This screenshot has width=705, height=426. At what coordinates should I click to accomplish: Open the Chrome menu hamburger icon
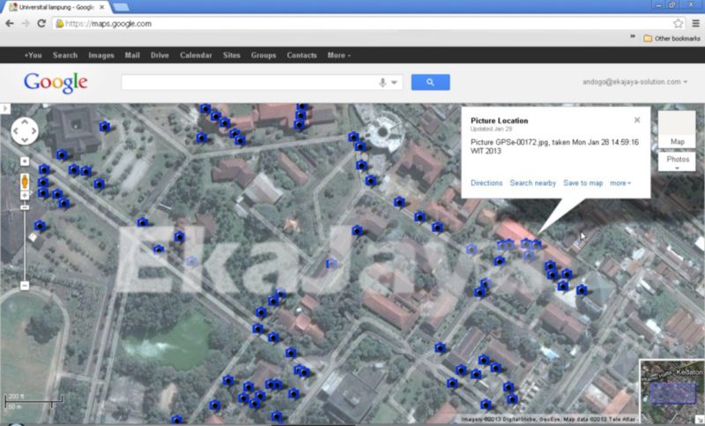(694, 24)
